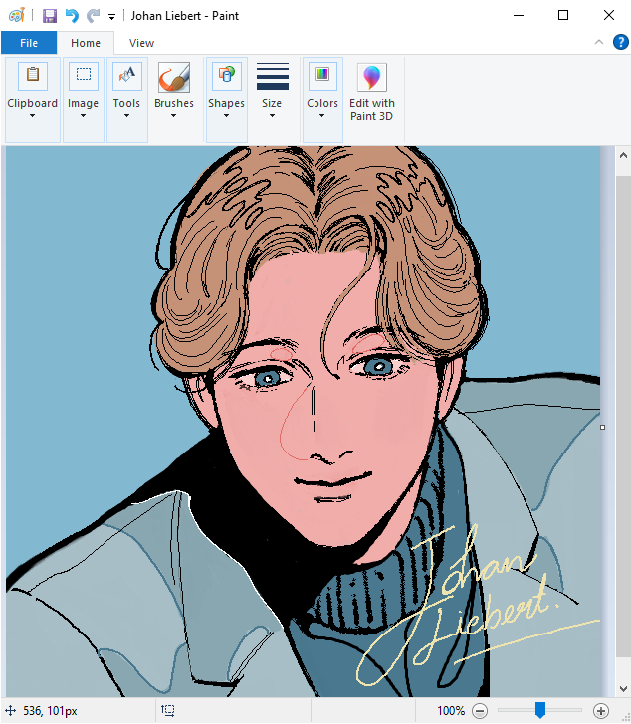
Task: Expand the Colors group dropdown arrow
Action: coord(321,116)
